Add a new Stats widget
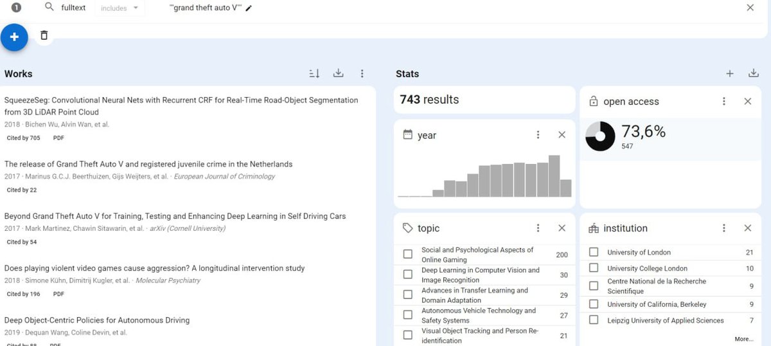This screenshot has width=771, height=346. (x=729, y=74)
